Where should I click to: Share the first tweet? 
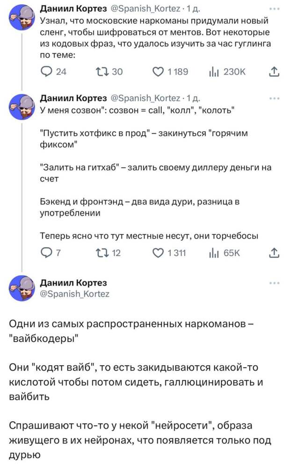pyautogui.click(x=275, y=72)
